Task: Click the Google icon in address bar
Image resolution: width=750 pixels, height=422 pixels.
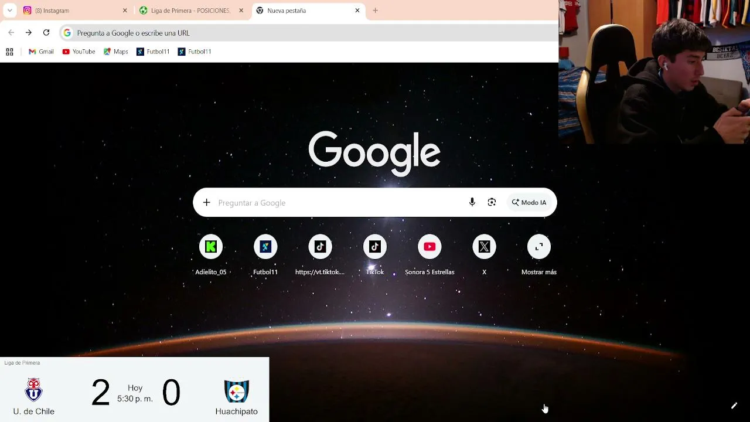Action: (67, 33)
